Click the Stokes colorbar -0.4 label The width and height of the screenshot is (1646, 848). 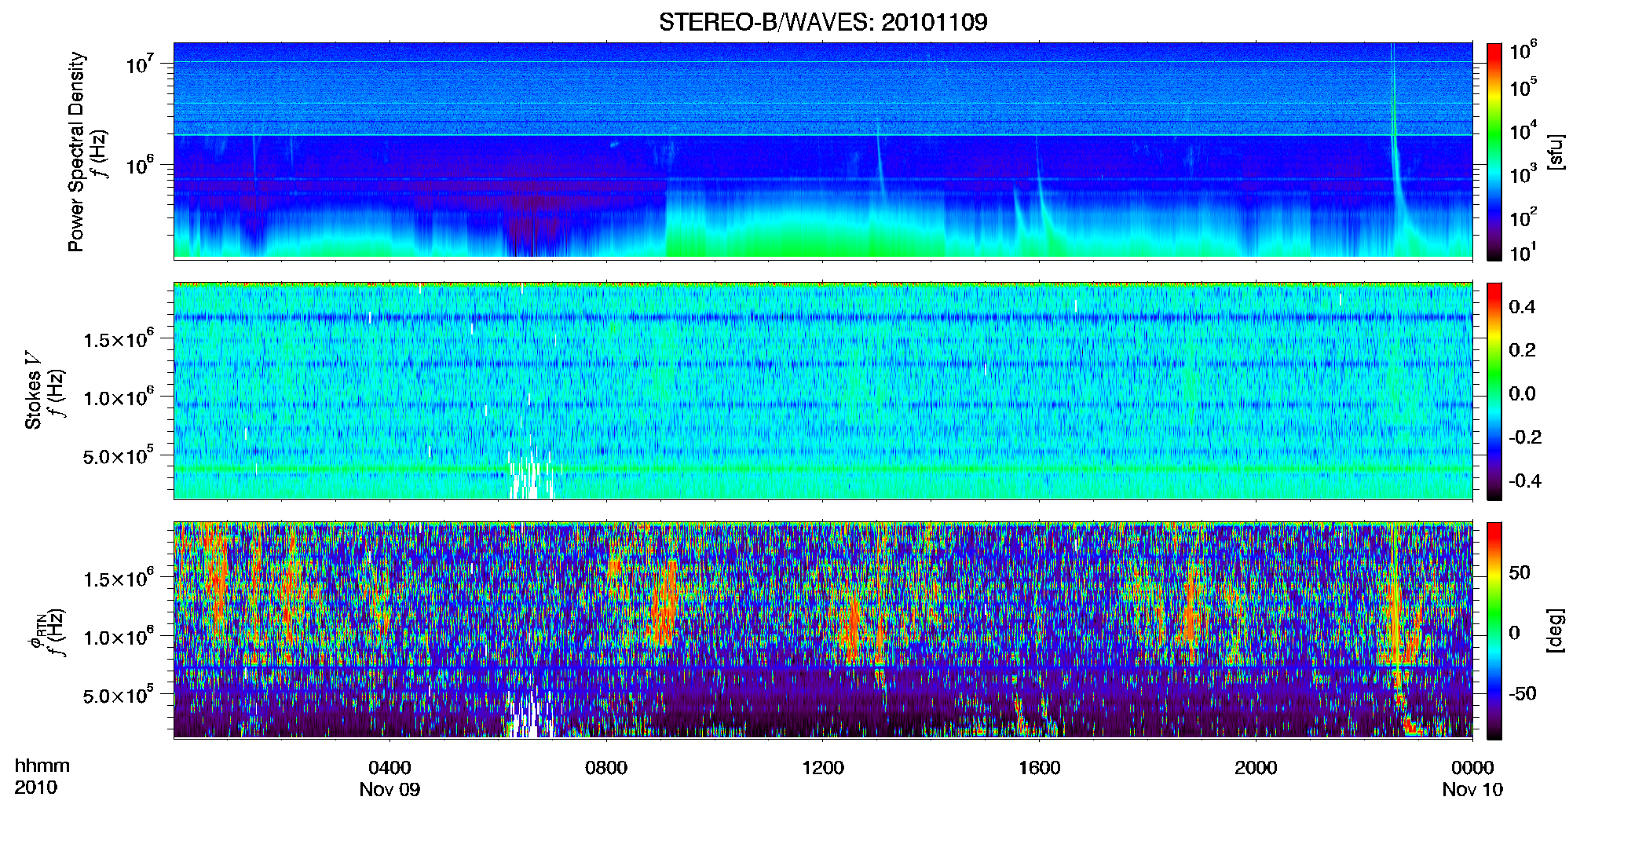click(1524, 481)
